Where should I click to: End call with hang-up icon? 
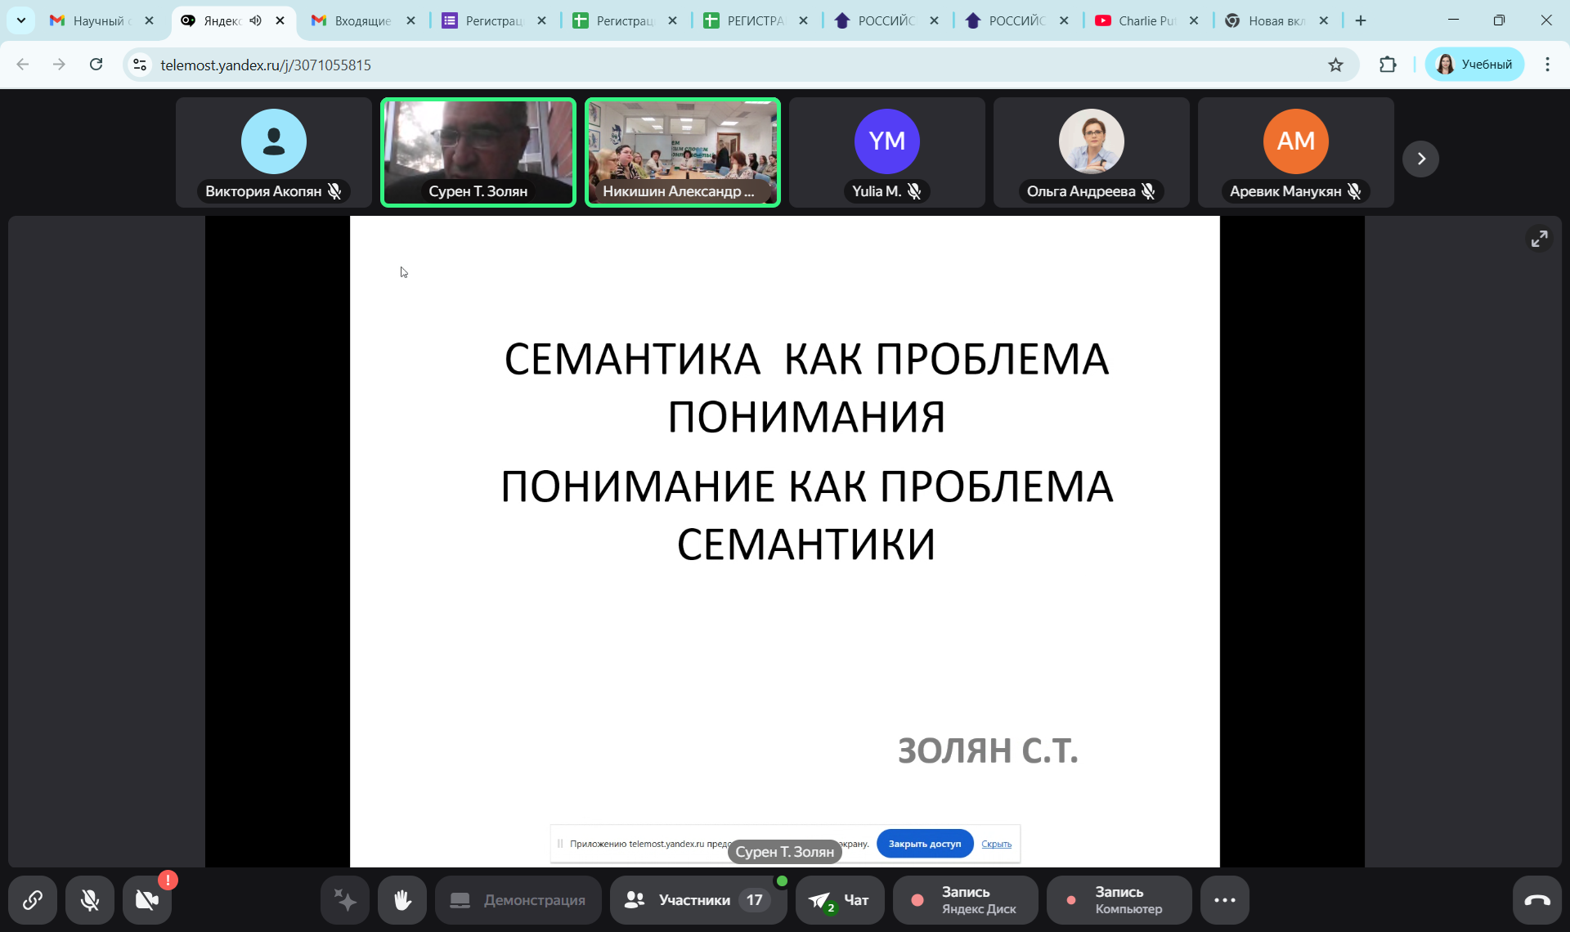1536,900
